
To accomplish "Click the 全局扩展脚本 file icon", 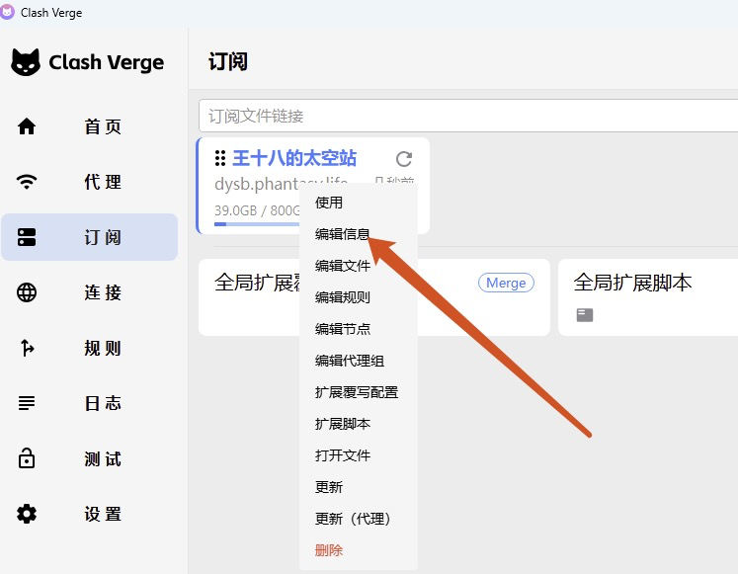I will point(586,315).
